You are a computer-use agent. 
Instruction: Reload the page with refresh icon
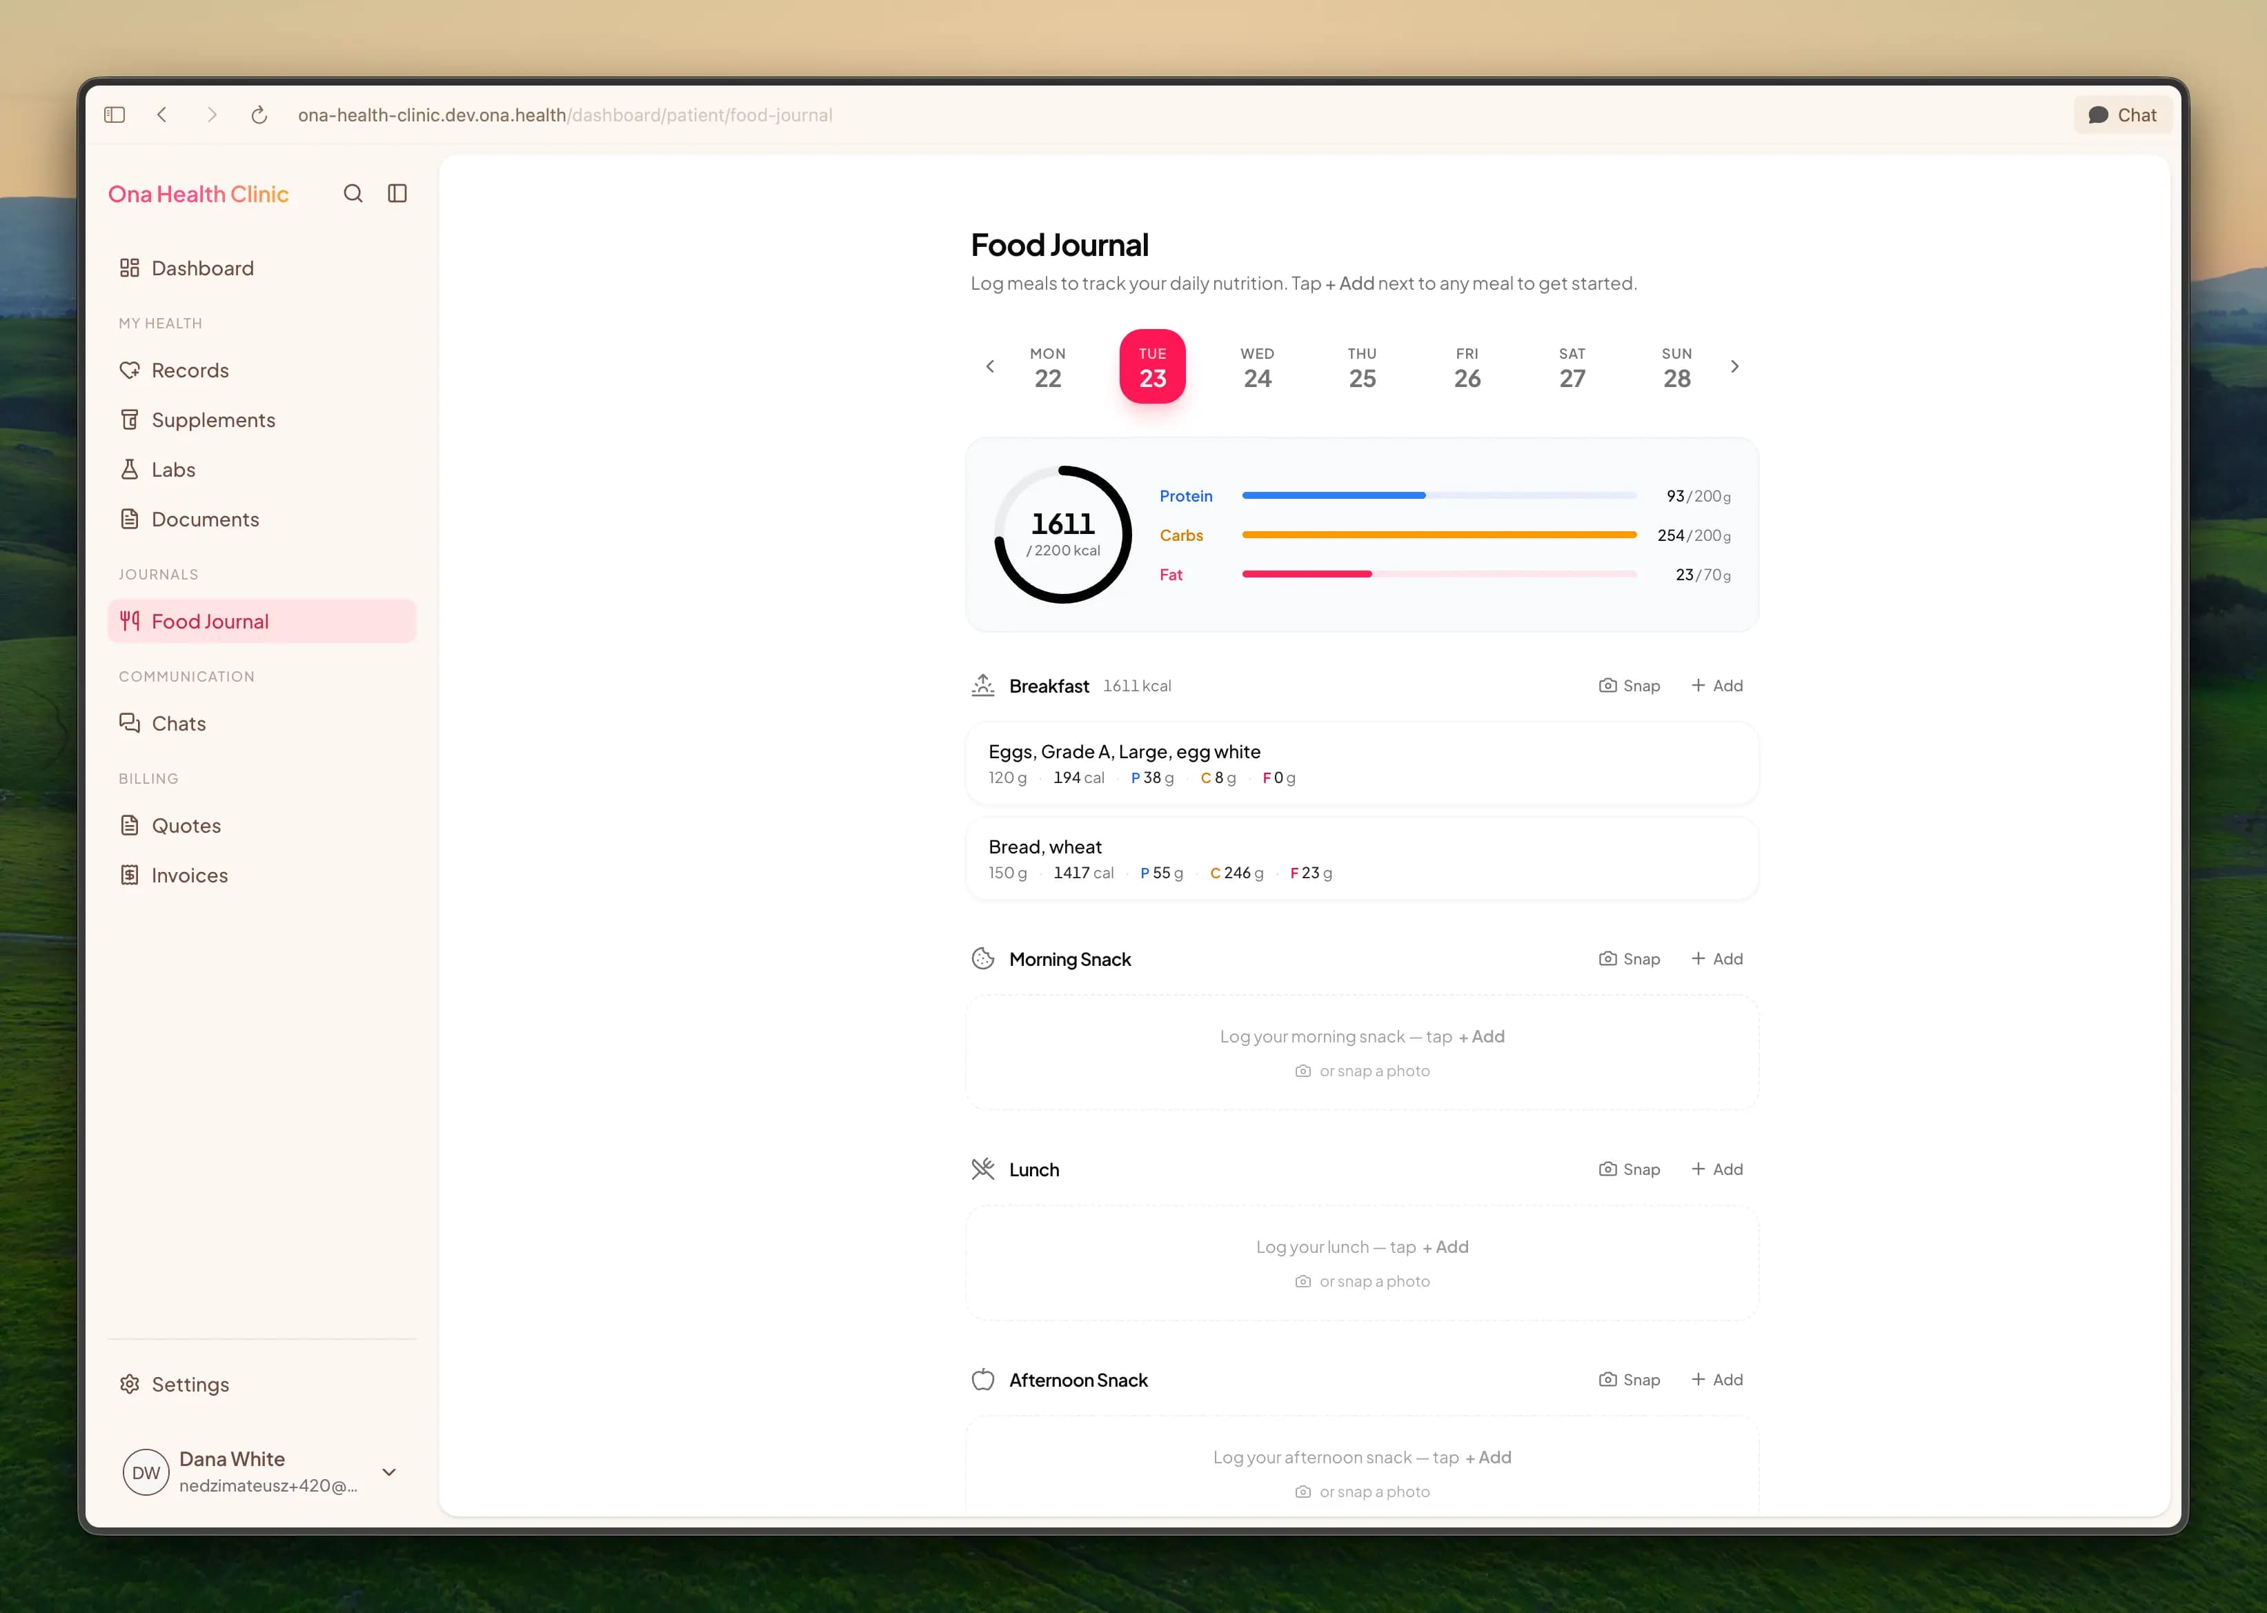point(259,115)
